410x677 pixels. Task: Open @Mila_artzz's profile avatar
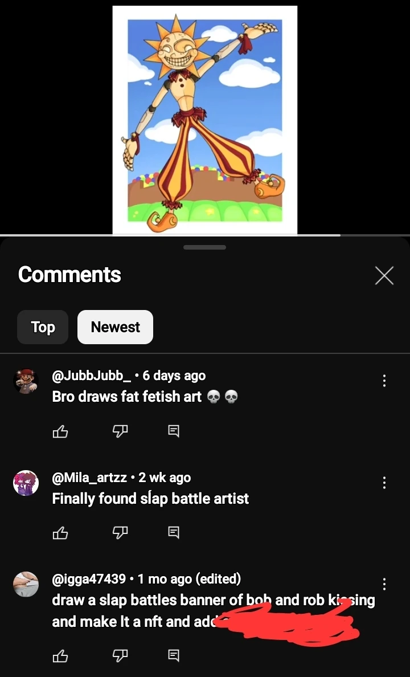tap(26, 482)
